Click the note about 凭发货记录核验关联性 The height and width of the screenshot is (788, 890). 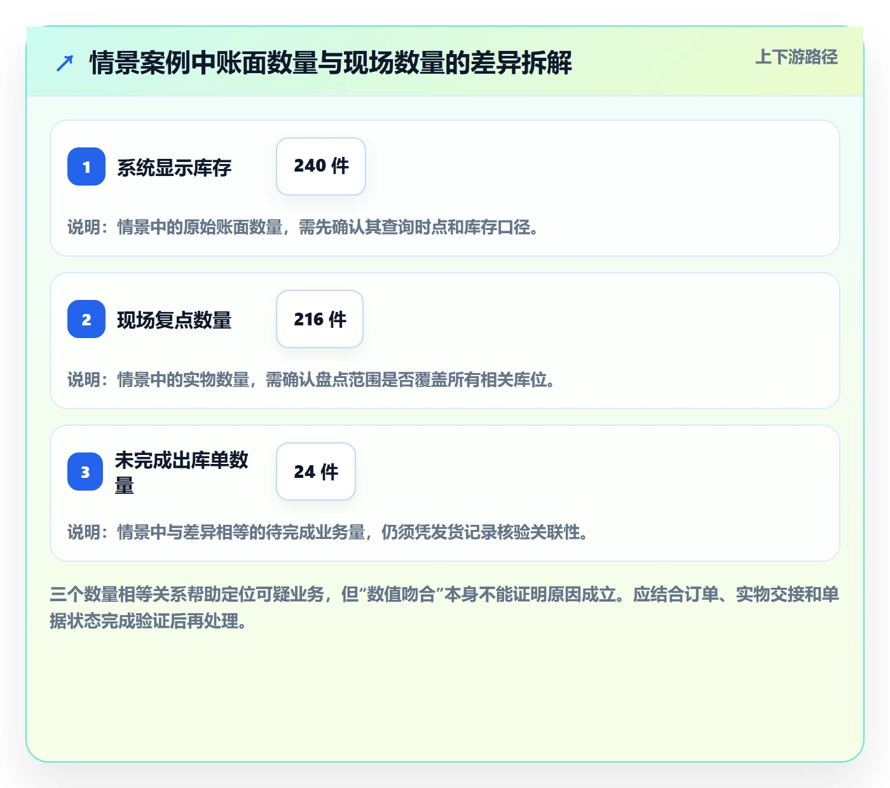click(329, 533)
